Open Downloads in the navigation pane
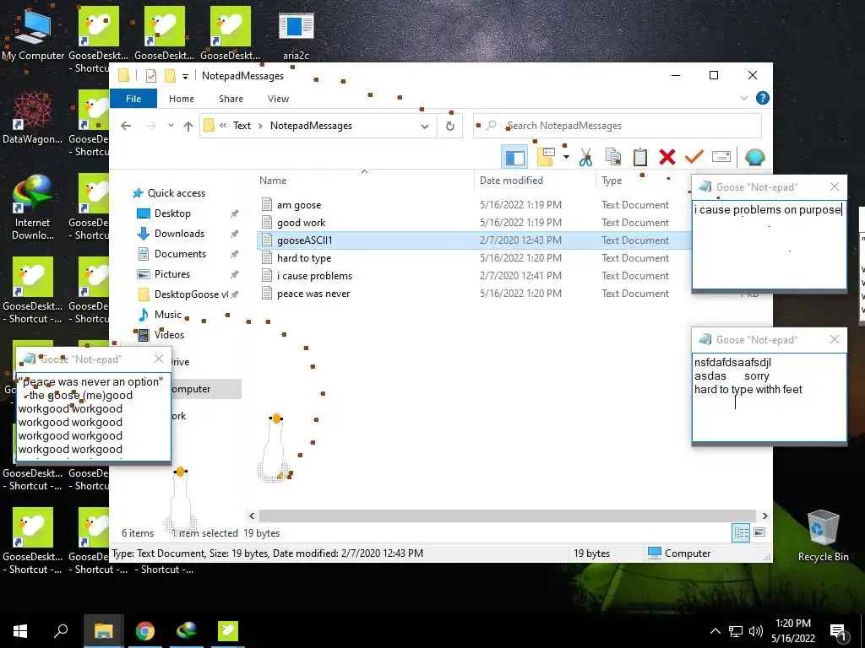Screen dimensions: 865x648 179,234
